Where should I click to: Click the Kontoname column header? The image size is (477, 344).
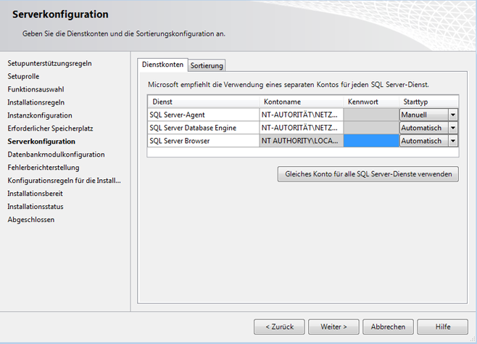click(x=301, y=102)
